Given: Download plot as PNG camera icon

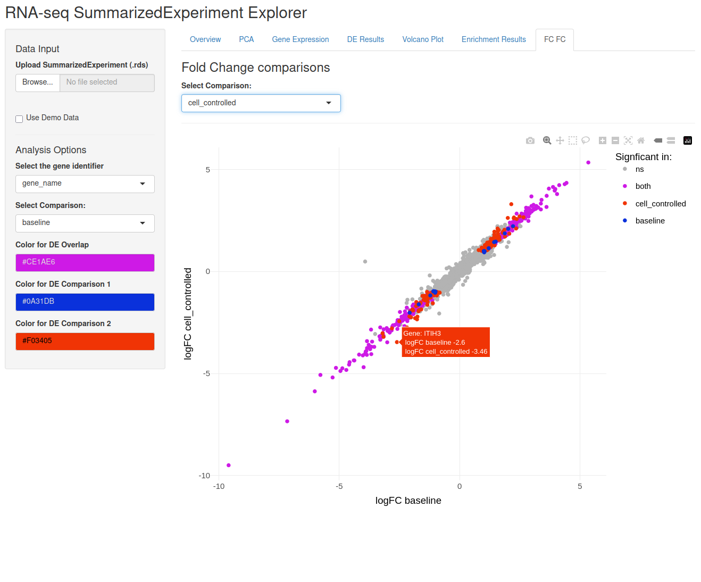Looking at the screenshot, I should click(530, 140).
